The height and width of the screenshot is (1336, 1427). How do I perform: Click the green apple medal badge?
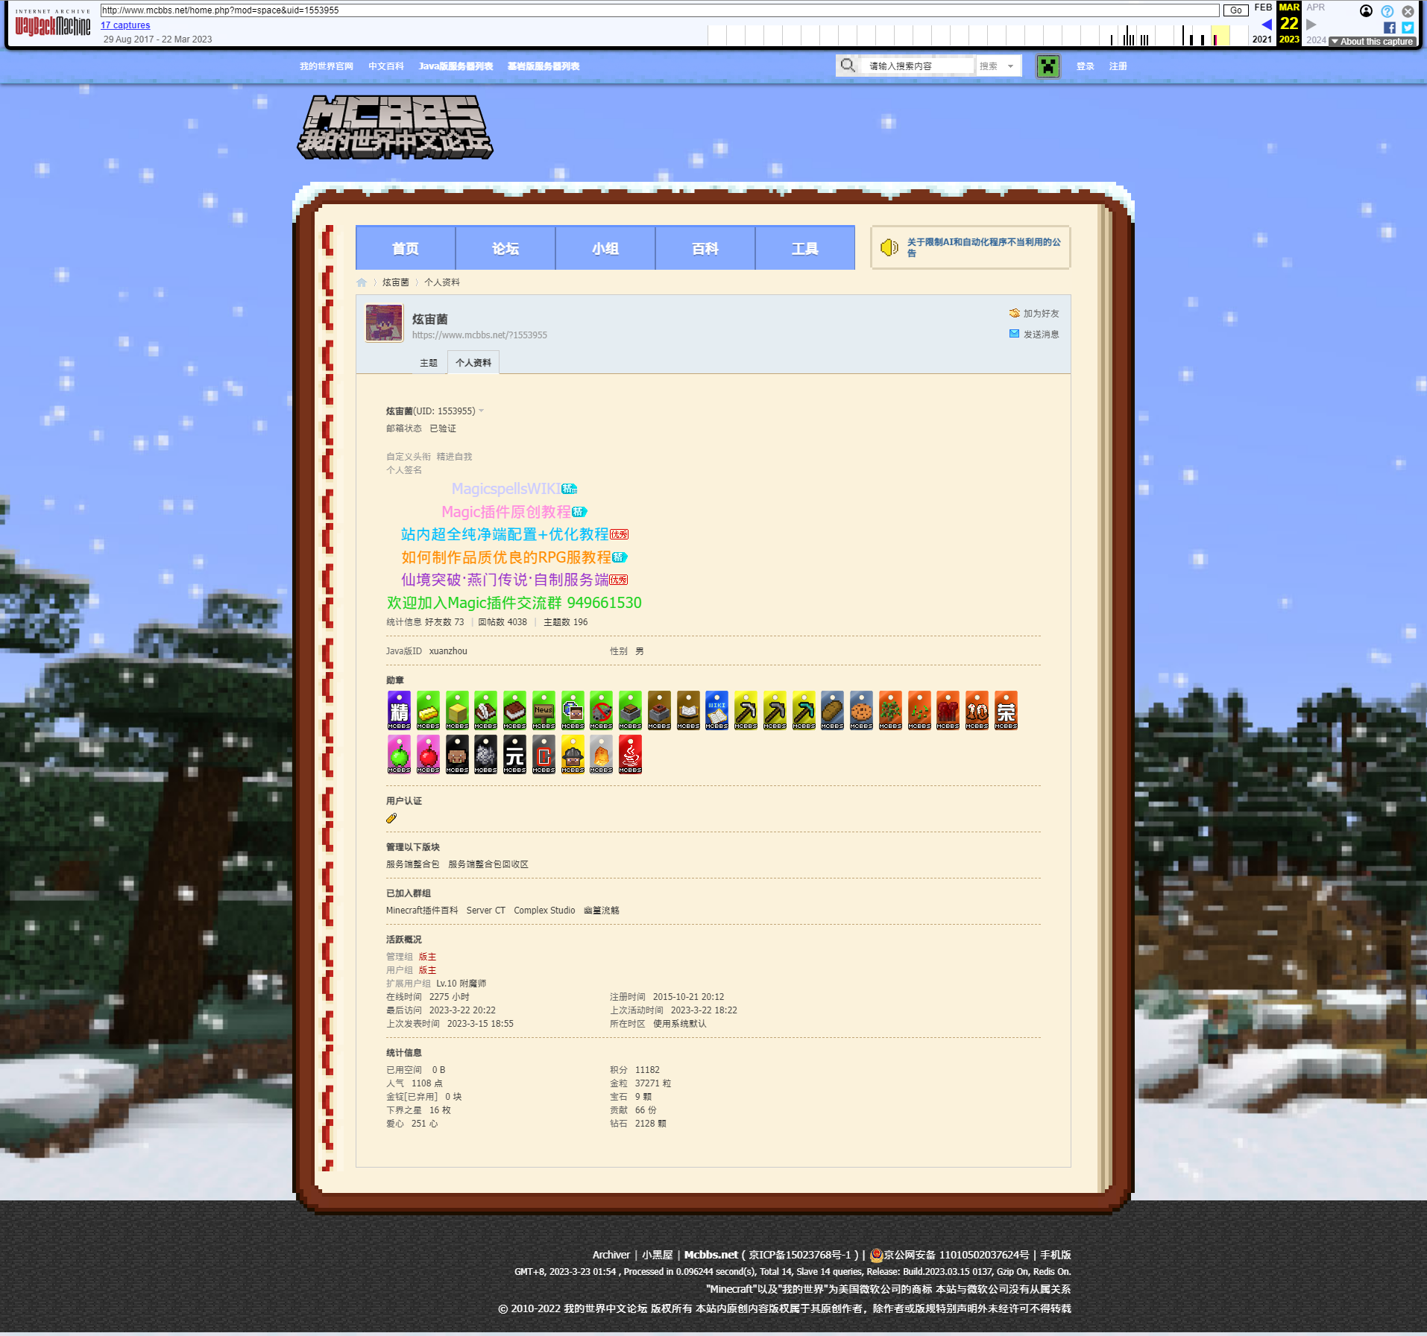pyautogui.click(x=399, y=754)
